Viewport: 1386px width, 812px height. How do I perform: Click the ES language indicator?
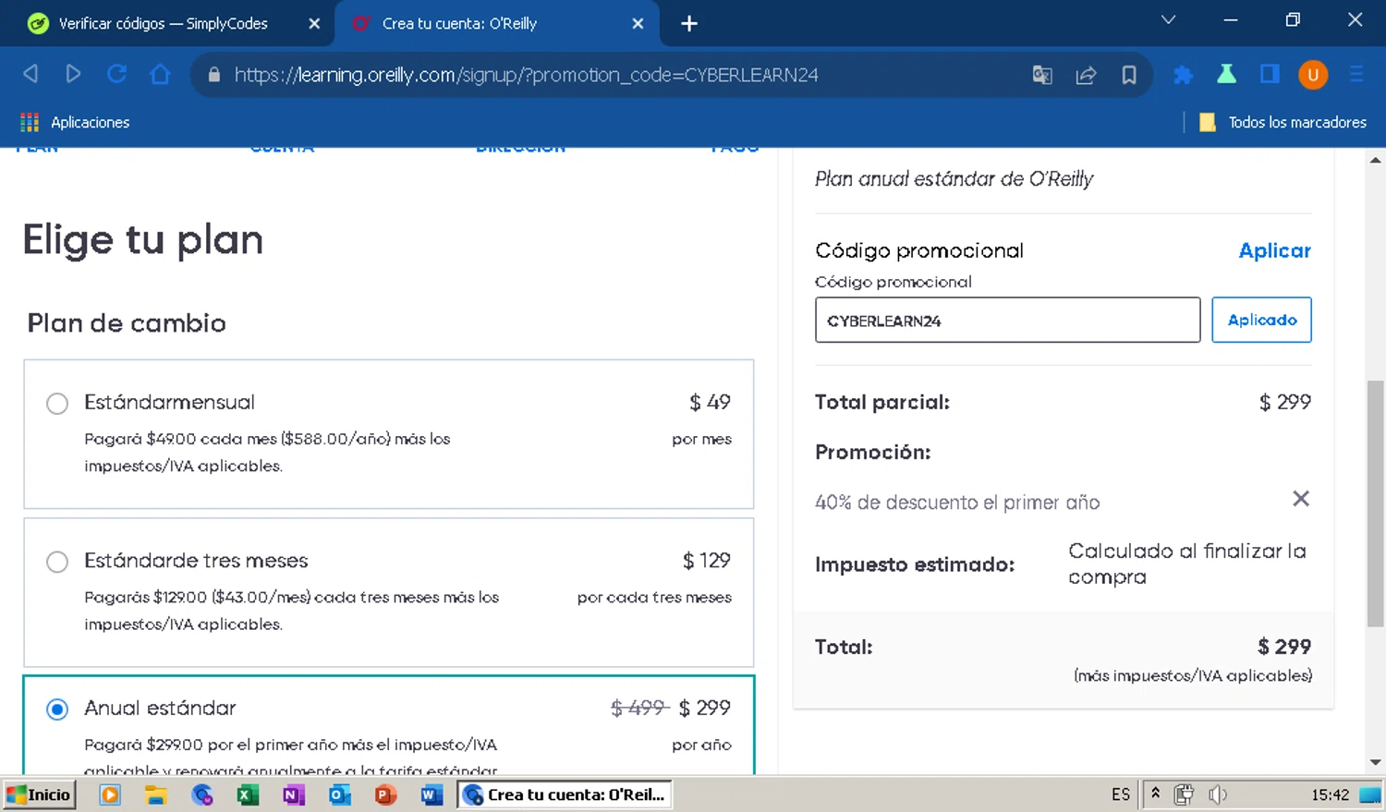(x=1121, y=794)
